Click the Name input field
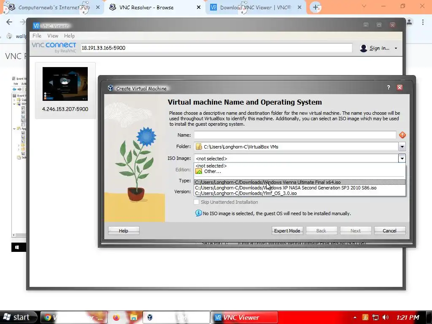The height and width of the screenshot is (324, 432). pos(295,135)
